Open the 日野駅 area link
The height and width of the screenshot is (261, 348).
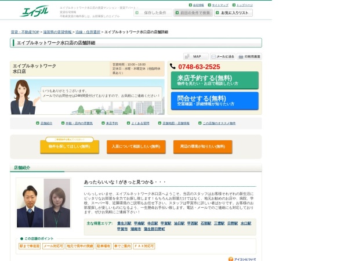tap(233, 223)
